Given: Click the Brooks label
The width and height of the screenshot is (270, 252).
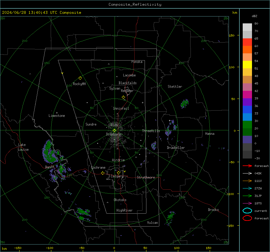Looking at the screenshot, I should point(213,210).
